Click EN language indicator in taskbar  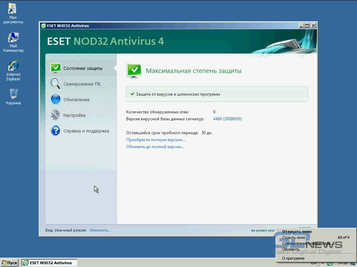click(313, 264)
